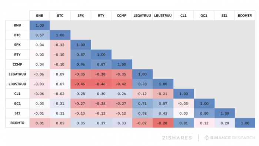Click the BCOMTR row label
This screenshot has width=259, height=146.
point(17,123)
